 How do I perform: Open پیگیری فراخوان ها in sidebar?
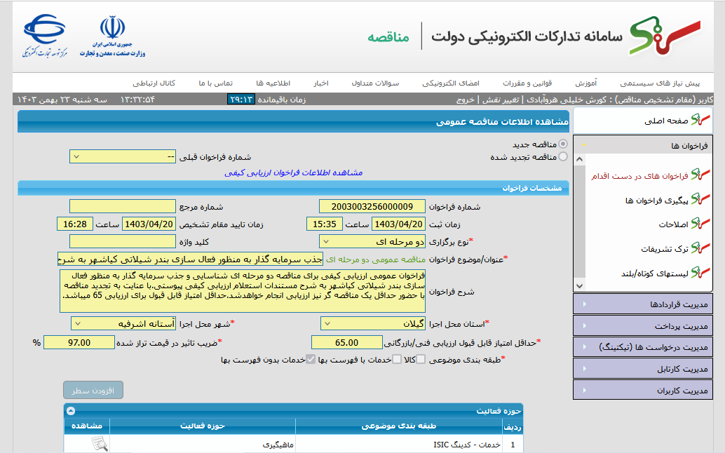656,200
